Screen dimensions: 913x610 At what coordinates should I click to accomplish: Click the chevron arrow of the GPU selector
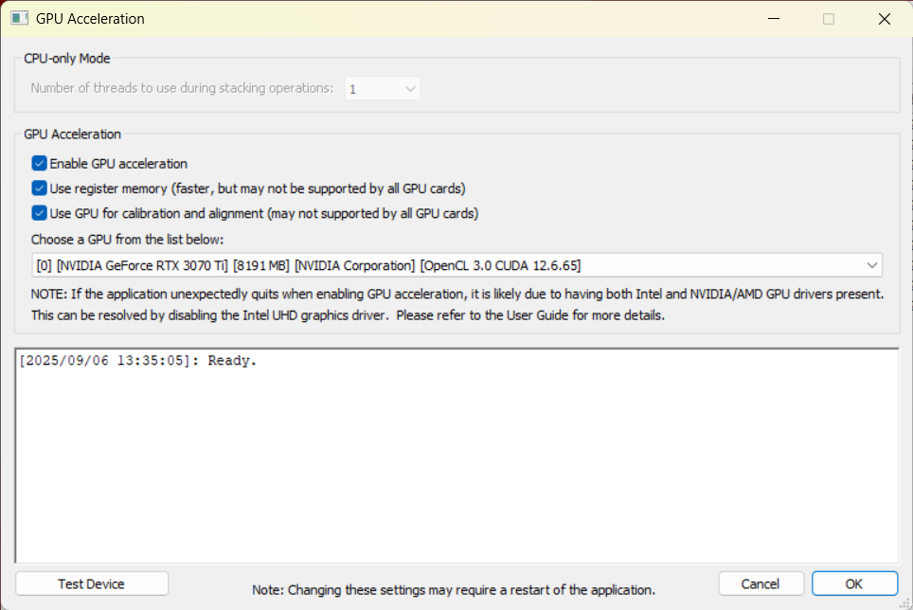pos(871,265)
